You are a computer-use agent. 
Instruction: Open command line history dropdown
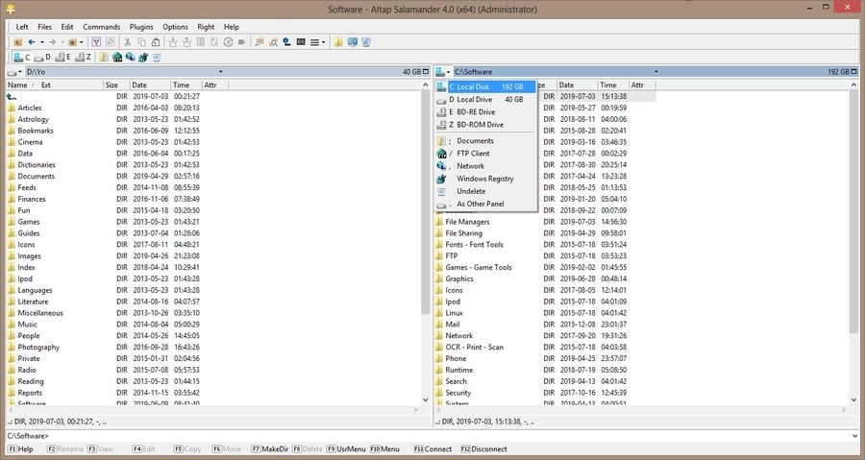(x=854, y=436)
